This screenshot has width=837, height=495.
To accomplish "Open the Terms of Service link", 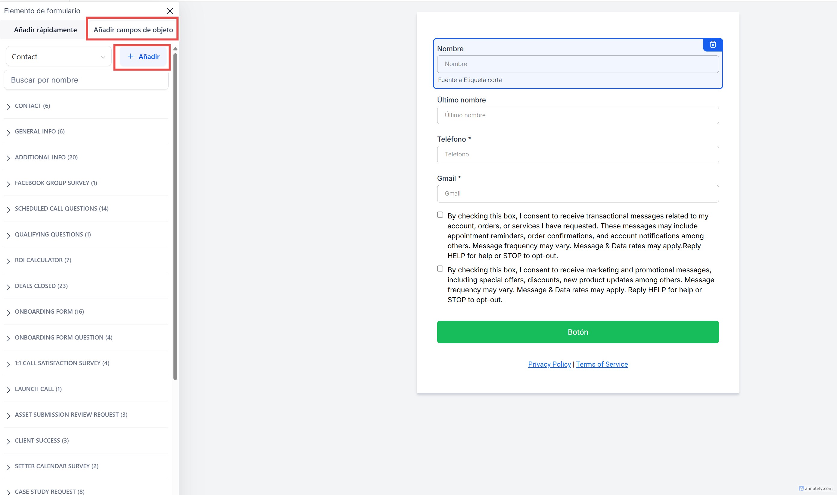I will point(602,364).
